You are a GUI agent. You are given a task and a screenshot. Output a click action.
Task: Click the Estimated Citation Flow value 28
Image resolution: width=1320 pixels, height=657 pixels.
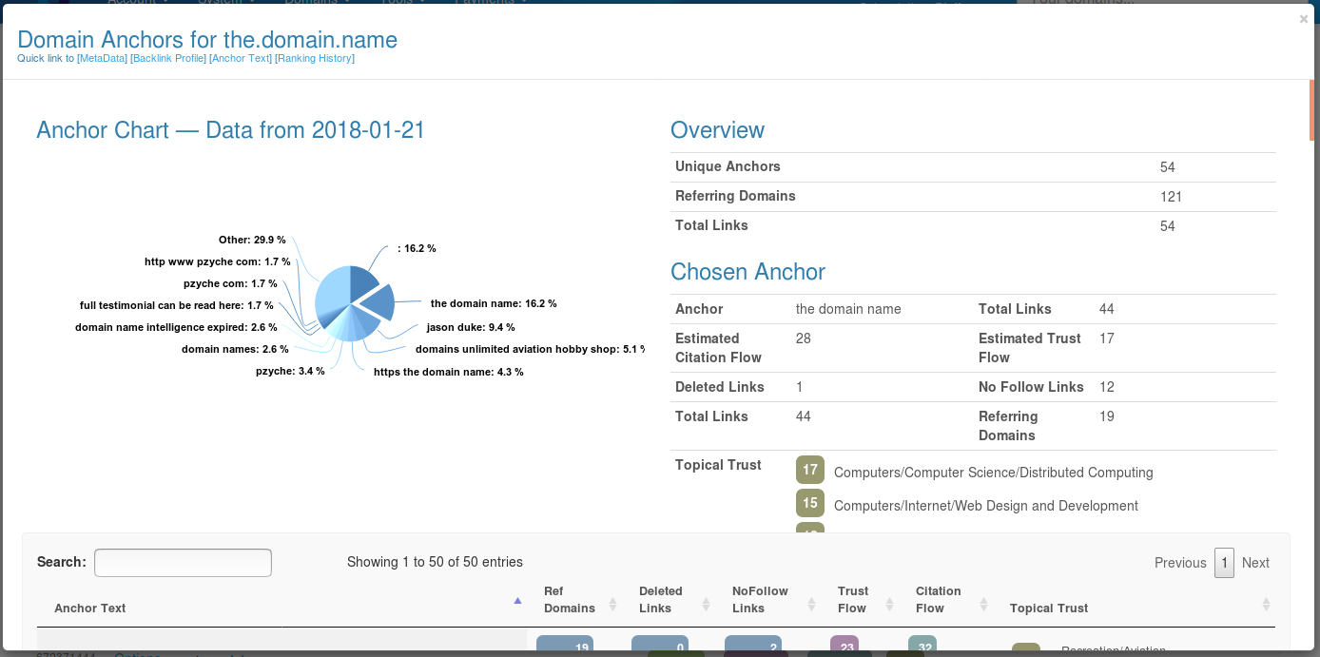click(804, 338)
